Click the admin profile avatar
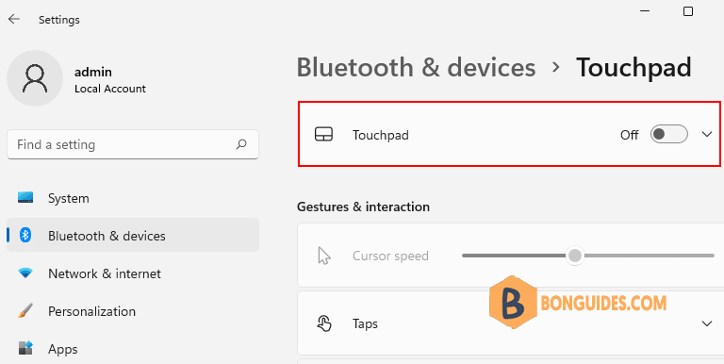 coord(35,78)
